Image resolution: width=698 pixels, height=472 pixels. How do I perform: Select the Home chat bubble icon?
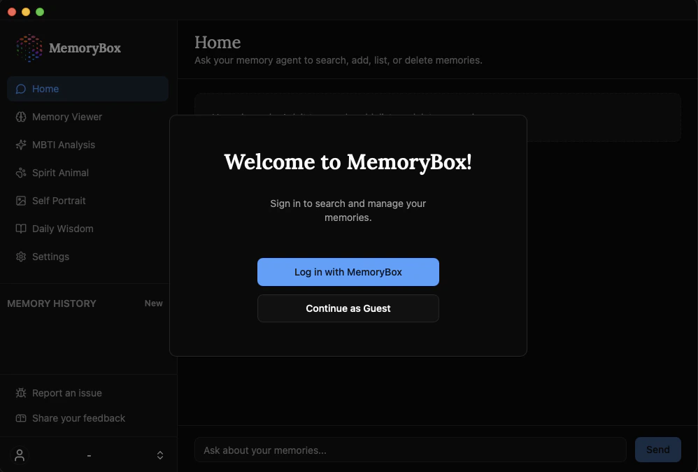[x=22, y=89]
